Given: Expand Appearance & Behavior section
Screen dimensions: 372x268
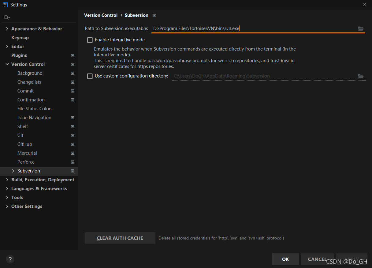Looking at the screenshot, I should (x=7, y=29).
